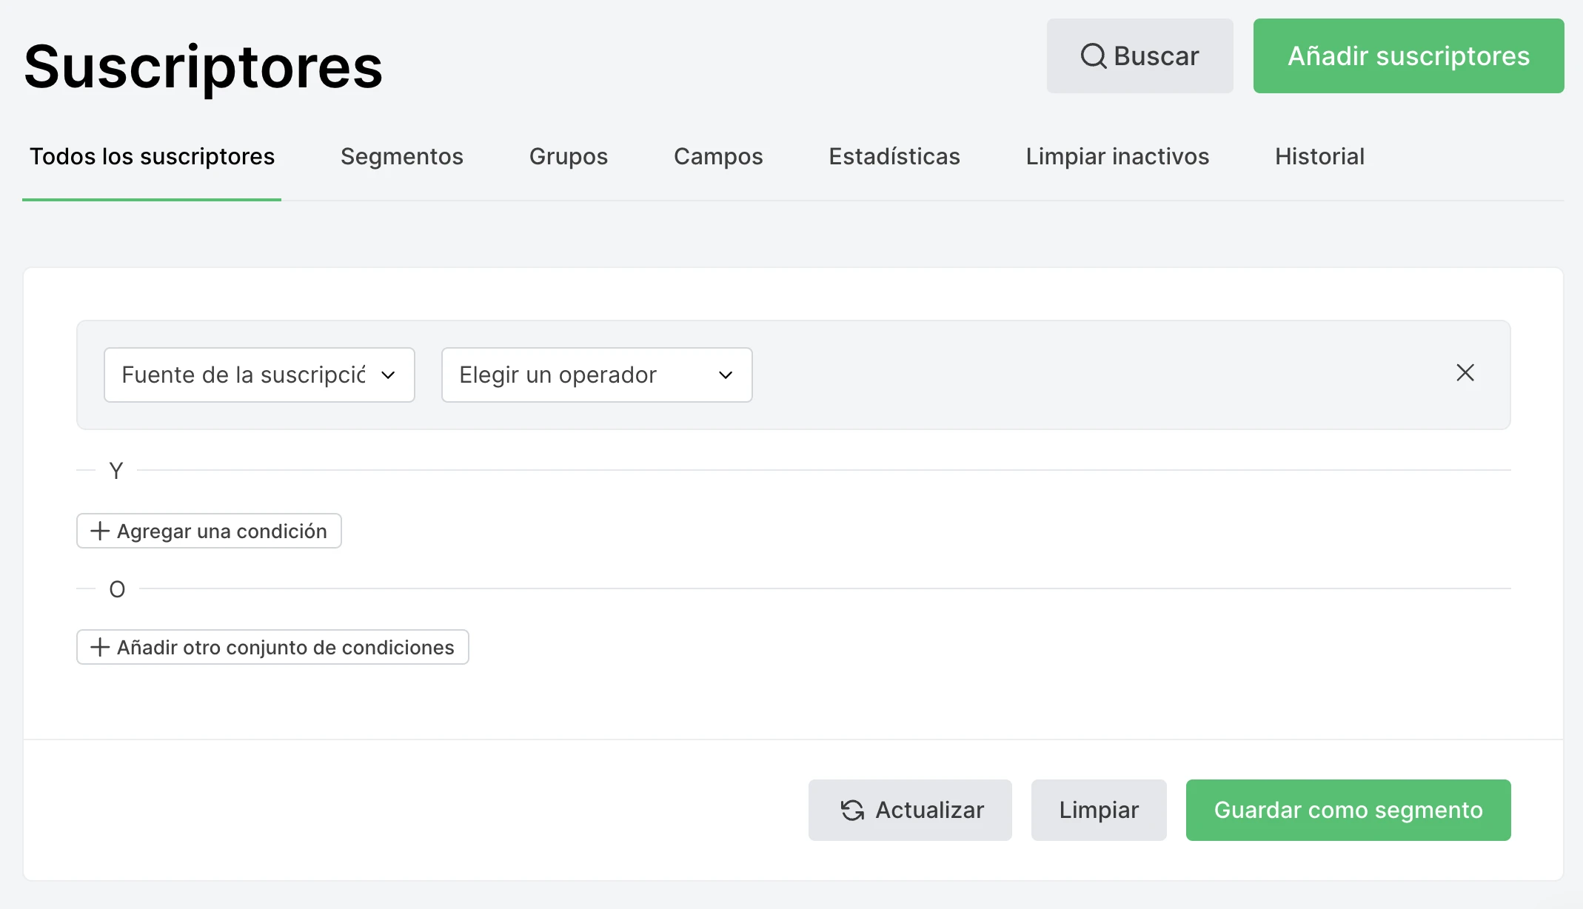1583x909 pixels.
Task: Click the plus icon in Agregar una condición
Action: [100, 531]
